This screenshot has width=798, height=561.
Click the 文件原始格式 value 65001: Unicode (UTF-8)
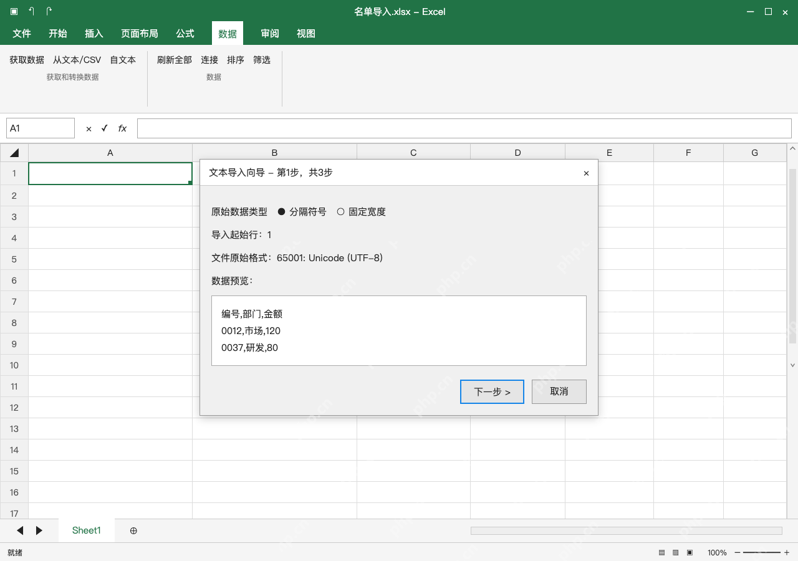tap(330, 258)
